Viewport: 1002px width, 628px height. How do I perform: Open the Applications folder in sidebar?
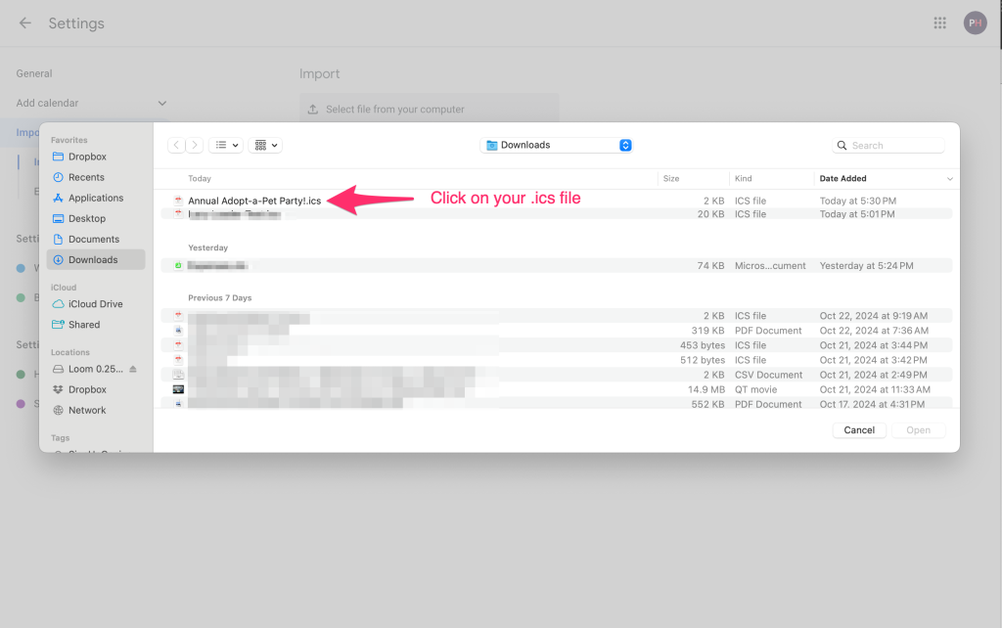click(95, 198)
